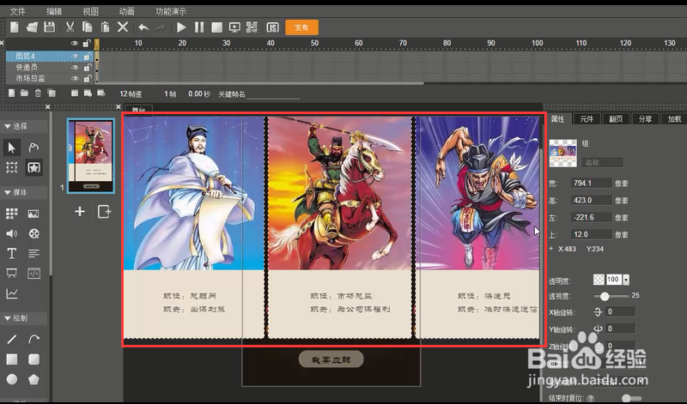This screenshot has height=404, width=687.
Task: Open 编辑 menu
Action: (54, 11)
